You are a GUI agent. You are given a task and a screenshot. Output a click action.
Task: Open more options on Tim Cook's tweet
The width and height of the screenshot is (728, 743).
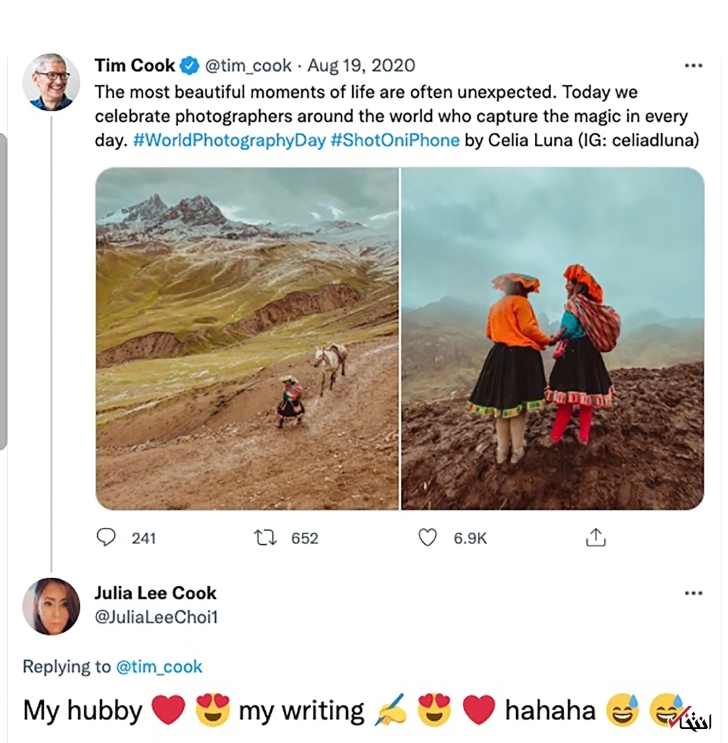693,66
